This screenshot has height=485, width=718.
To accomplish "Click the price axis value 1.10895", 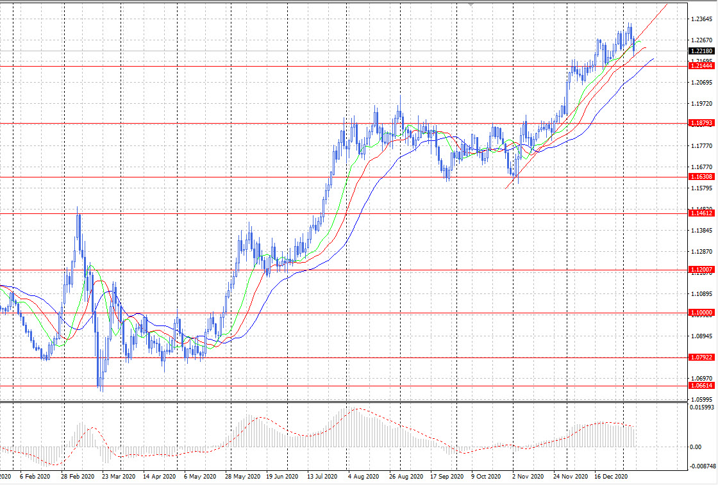I will [701, 293].
